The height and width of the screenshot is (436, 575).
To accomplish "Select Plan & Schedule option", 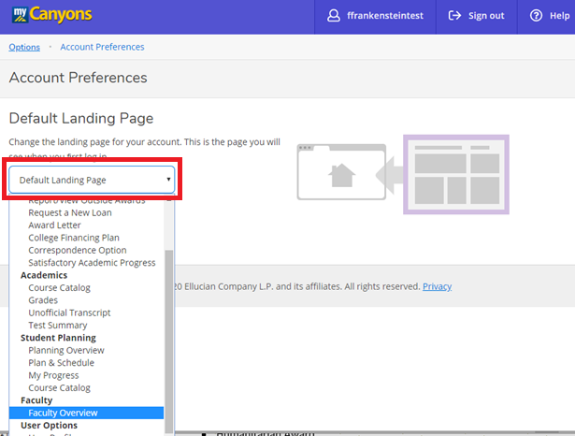I will (61, 363).
